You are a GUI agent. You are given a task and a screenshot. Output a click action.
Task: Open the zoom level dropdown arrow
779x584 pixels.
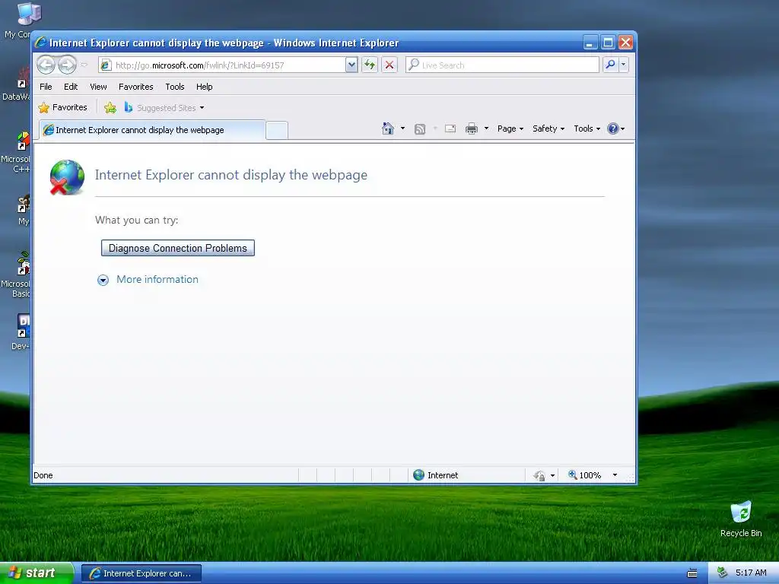coord(615,475)
